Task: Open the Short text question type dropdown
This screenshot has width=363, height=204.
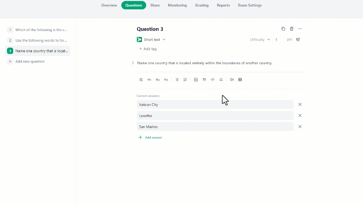Action: [154, 40]
